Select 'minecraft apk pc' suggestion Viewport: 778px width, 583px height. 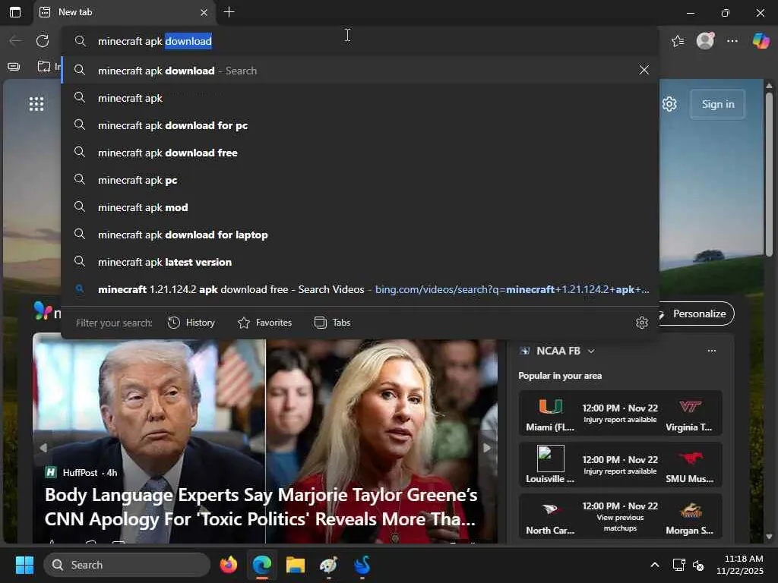click(x=360, y=180)
